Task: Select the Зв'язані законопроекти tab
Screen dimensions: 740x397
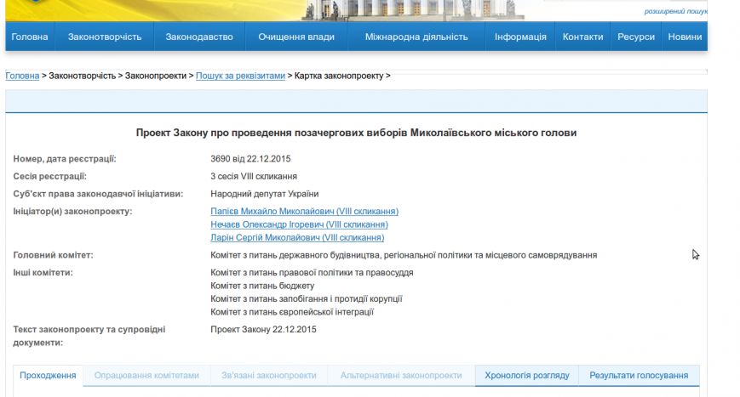Action: point(268,376)
